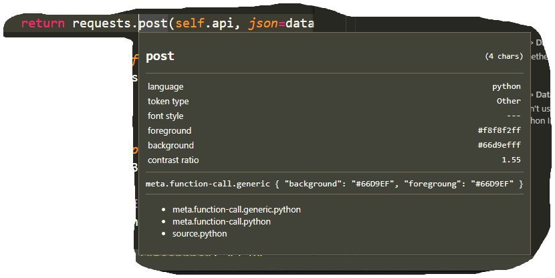The width and height of the screenshot is (555, 278).
Task: Click the token type value Other
Action: pyautogui.click(x=508, y=102)
